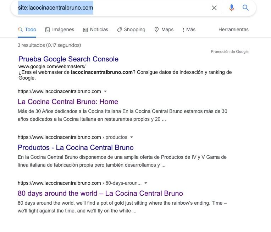The height and width of the screenshot is (232, 271).
Task: Click the snippet starting '80 days around the world, we'll find'
Action: click(122, 207)
